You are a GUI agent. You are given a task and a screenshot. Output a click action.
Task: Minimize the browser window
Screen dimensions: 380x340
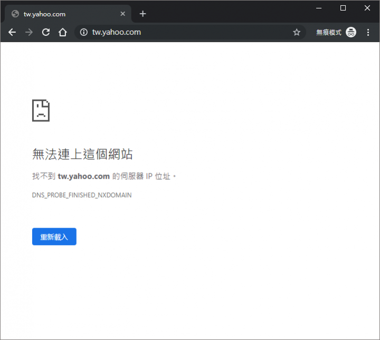pyautogui.click(x=319, y=8)
